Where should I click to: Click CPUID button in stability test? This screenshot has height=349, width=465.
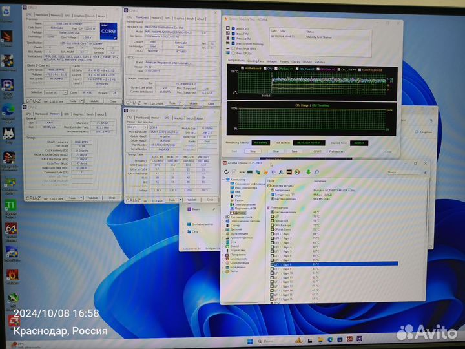tap(316, 151)
